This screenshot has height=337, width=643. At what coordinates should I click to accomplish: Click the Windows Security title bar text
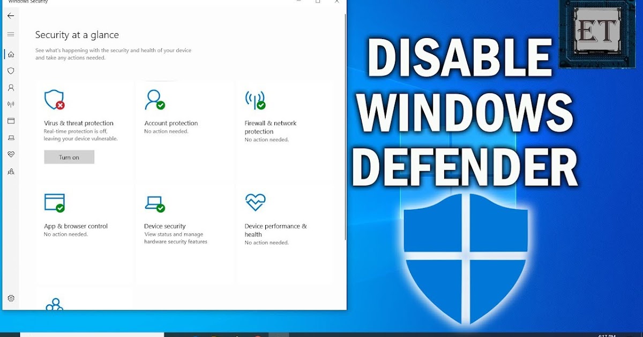28,2
